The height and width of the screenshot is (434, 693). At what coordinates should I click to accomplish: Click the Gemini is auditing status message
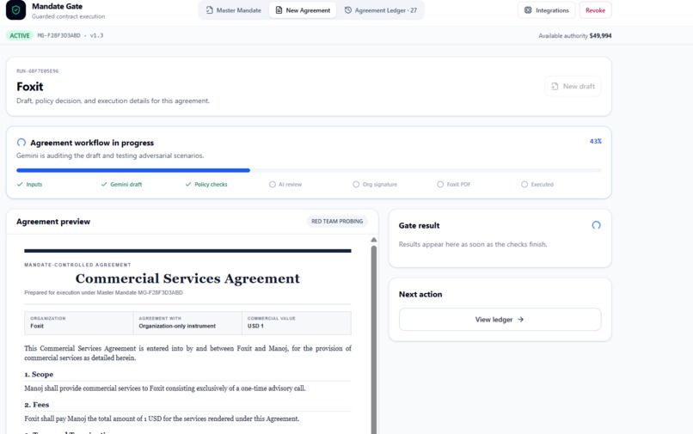[110, 156]
